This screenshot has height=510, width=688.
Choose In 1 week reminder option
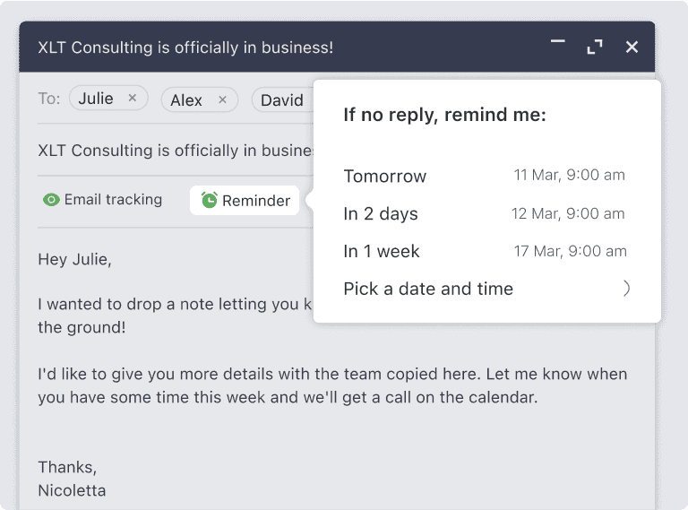pos(485,251)
